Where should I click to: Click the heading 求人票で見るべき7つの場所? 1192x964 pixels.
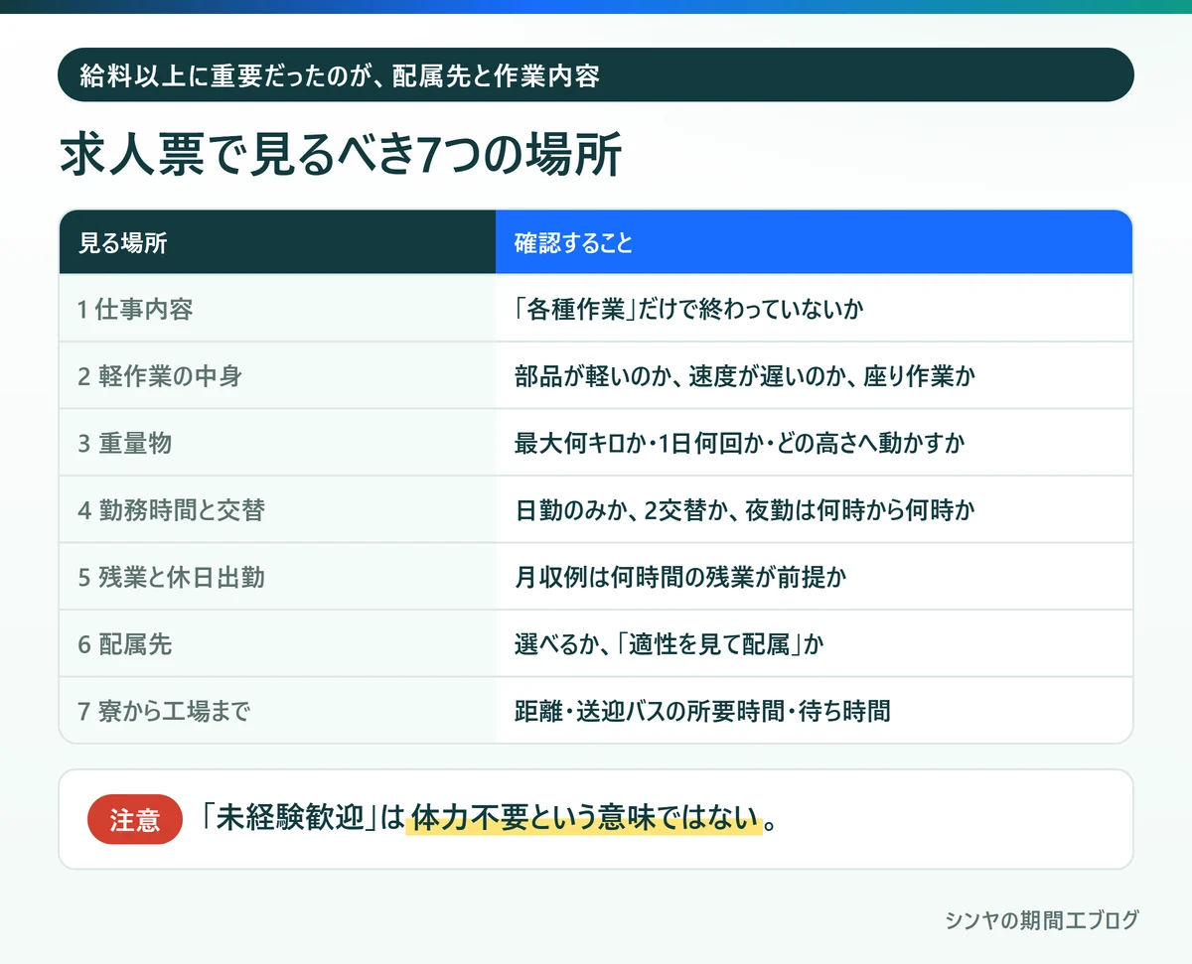[x=341, y=154]
